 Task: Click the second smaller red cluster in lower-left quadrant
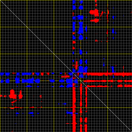(x=20, y=95)
